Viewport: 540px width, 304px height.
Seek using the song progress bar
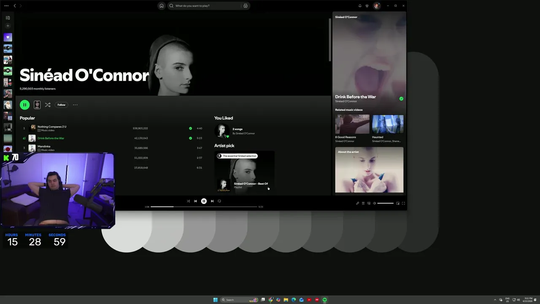pyautogui.click(x=204, y=207)
